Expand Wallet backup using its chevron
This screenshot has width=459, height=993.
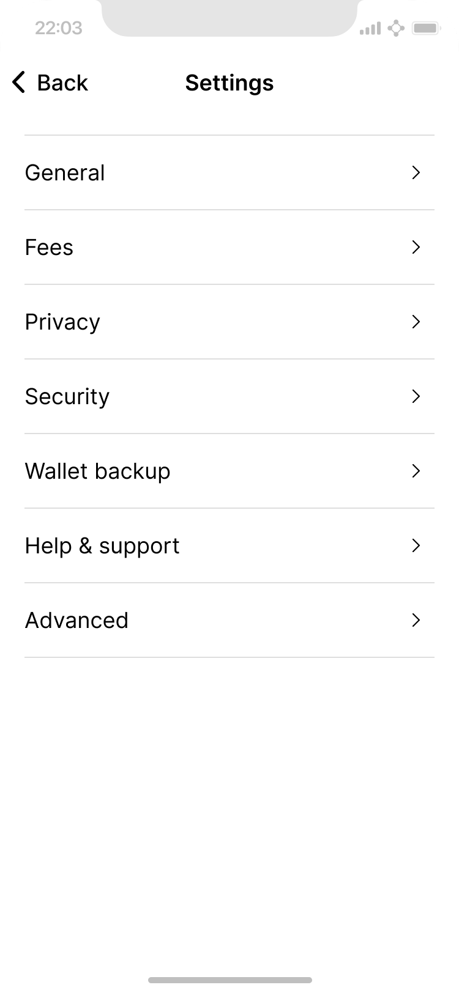tap(416, 471)
